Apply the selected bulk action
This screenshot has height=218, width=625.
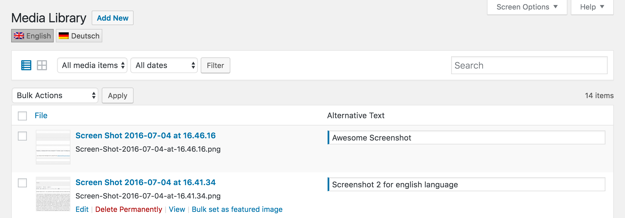(118, 96)
